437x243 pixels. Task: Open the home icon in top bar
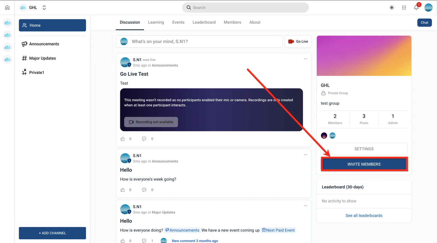point(7,8)
